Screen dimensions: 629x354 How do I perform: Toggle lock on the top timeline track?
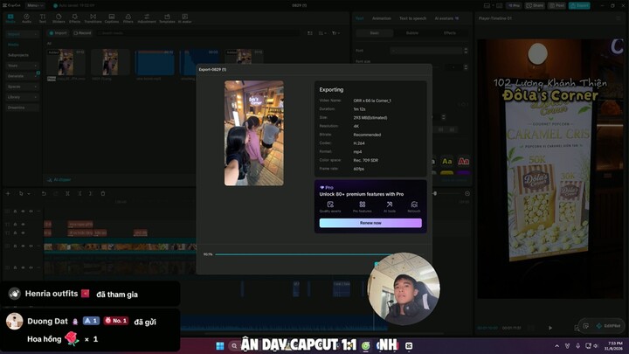15,212
